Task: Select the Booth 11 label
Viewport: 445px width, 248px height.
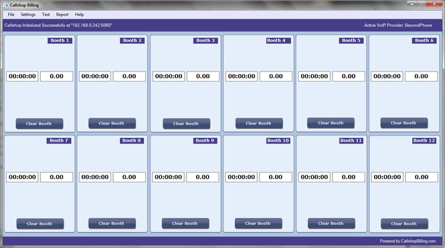Action: 351,140
